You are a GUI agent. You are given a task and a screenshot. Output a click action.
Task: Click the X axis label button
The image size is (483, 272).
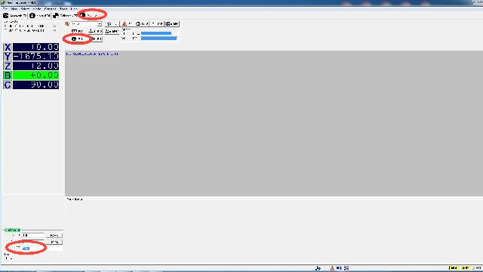8,47
